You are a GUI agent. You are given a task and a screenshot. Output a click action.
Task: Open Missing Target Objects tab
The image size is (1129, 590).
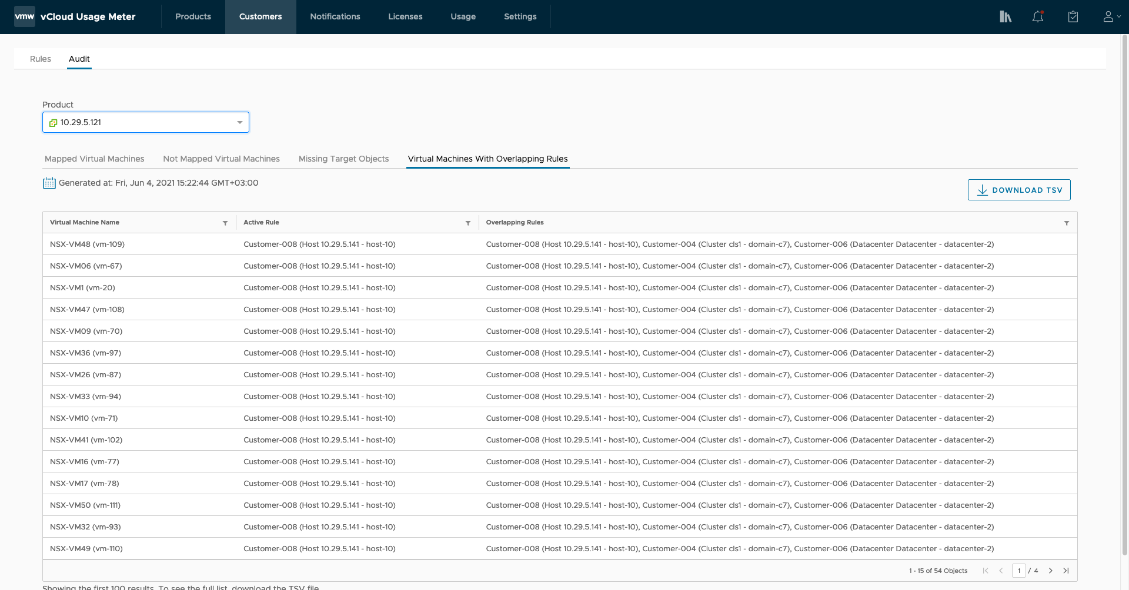pyautogui.click(x=343, y=159)
